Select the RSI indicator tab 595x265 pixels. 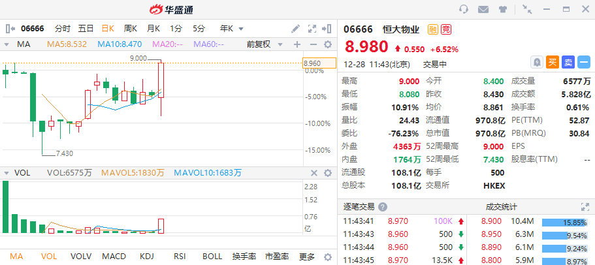(x=180, y=257)
